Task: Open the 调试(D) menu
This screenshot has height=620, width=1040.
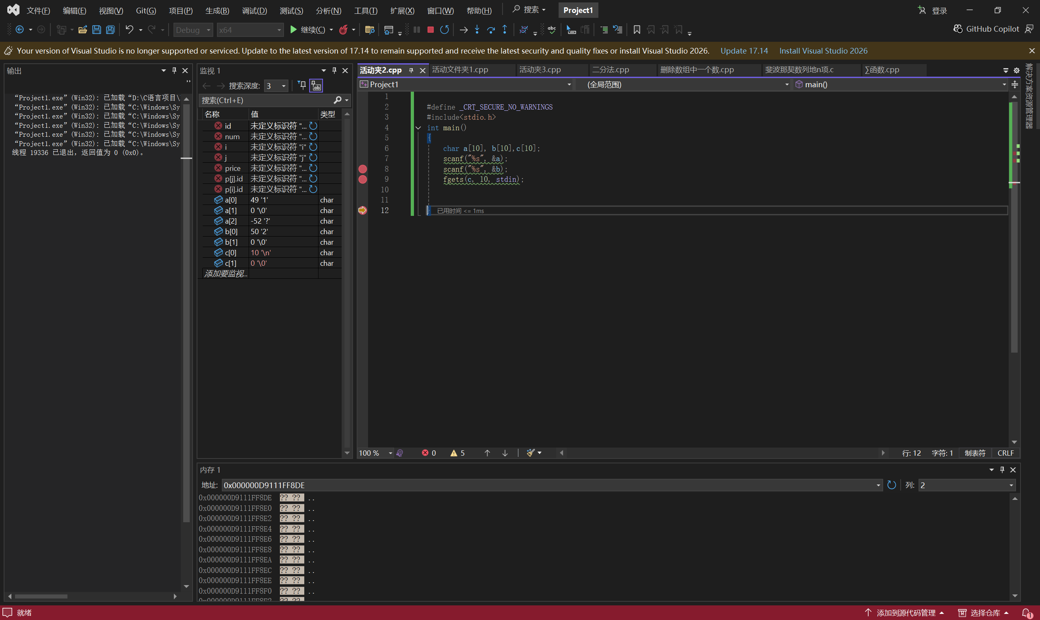Action: pos(254,11)
